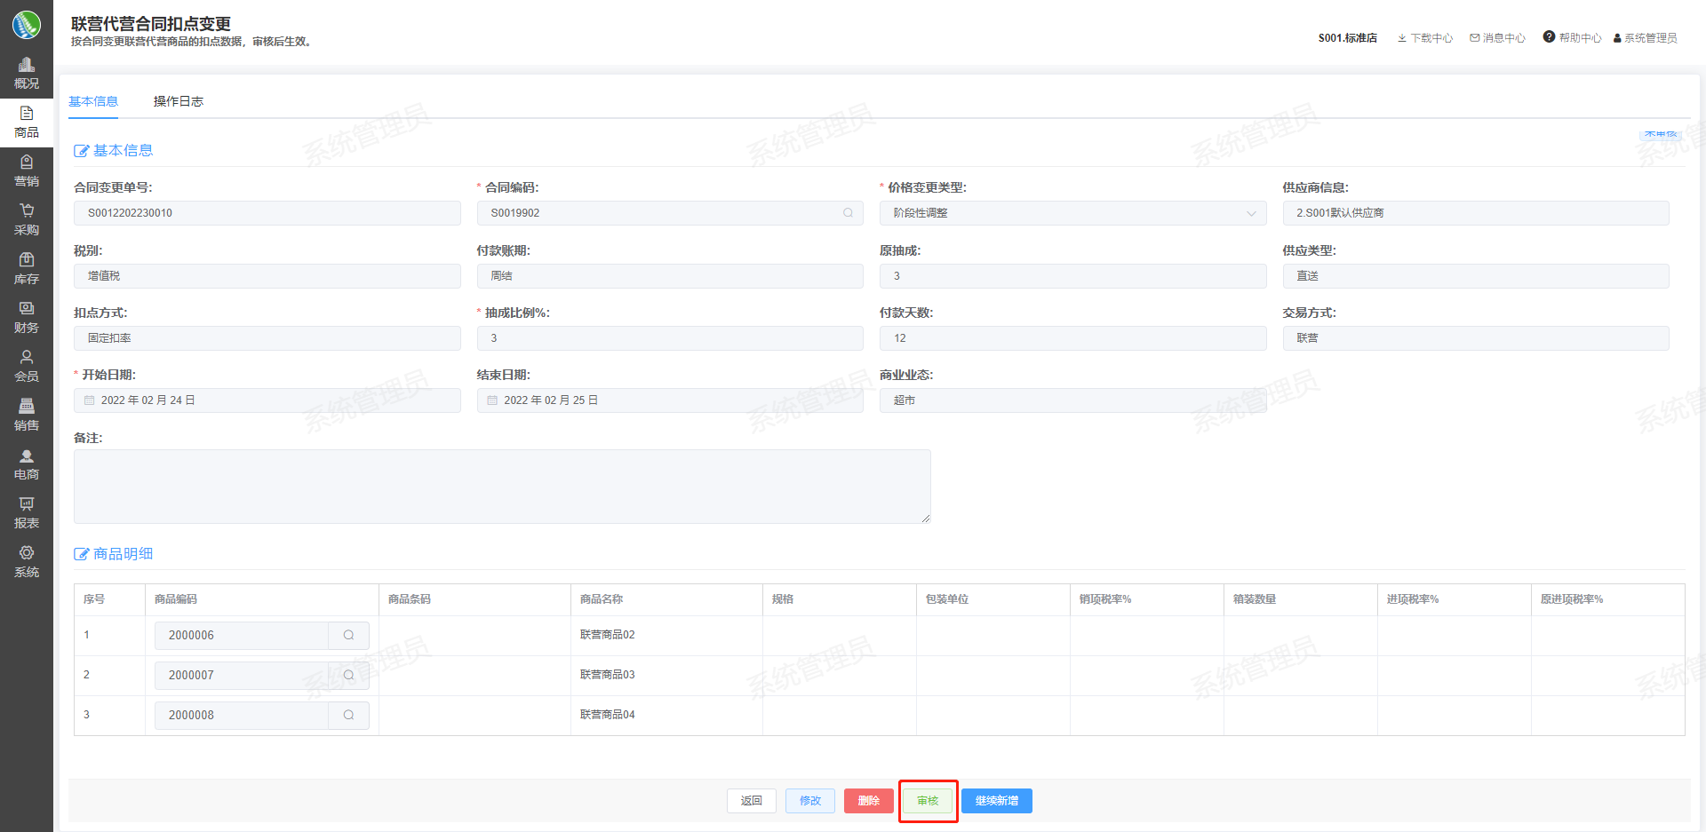This screenshot has width=1706, height=832.
Task: Click the S001.标准店 store selector
Action: (1348, 38)
